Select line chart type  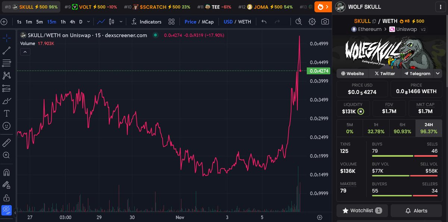[x=101, y=22]
